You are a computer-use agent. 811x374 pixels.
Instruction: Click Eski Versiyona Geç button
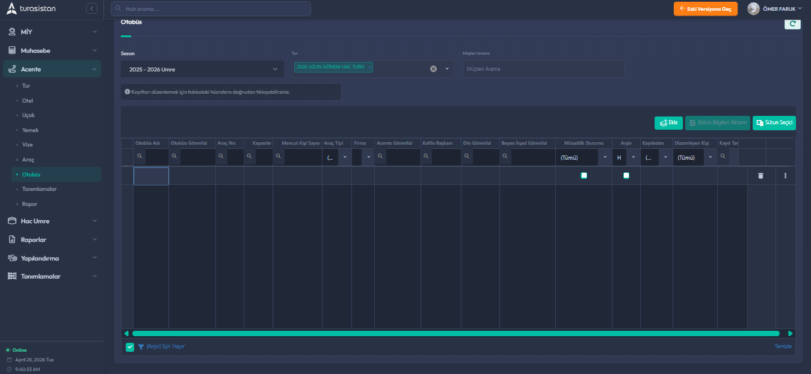click(705, 8)
